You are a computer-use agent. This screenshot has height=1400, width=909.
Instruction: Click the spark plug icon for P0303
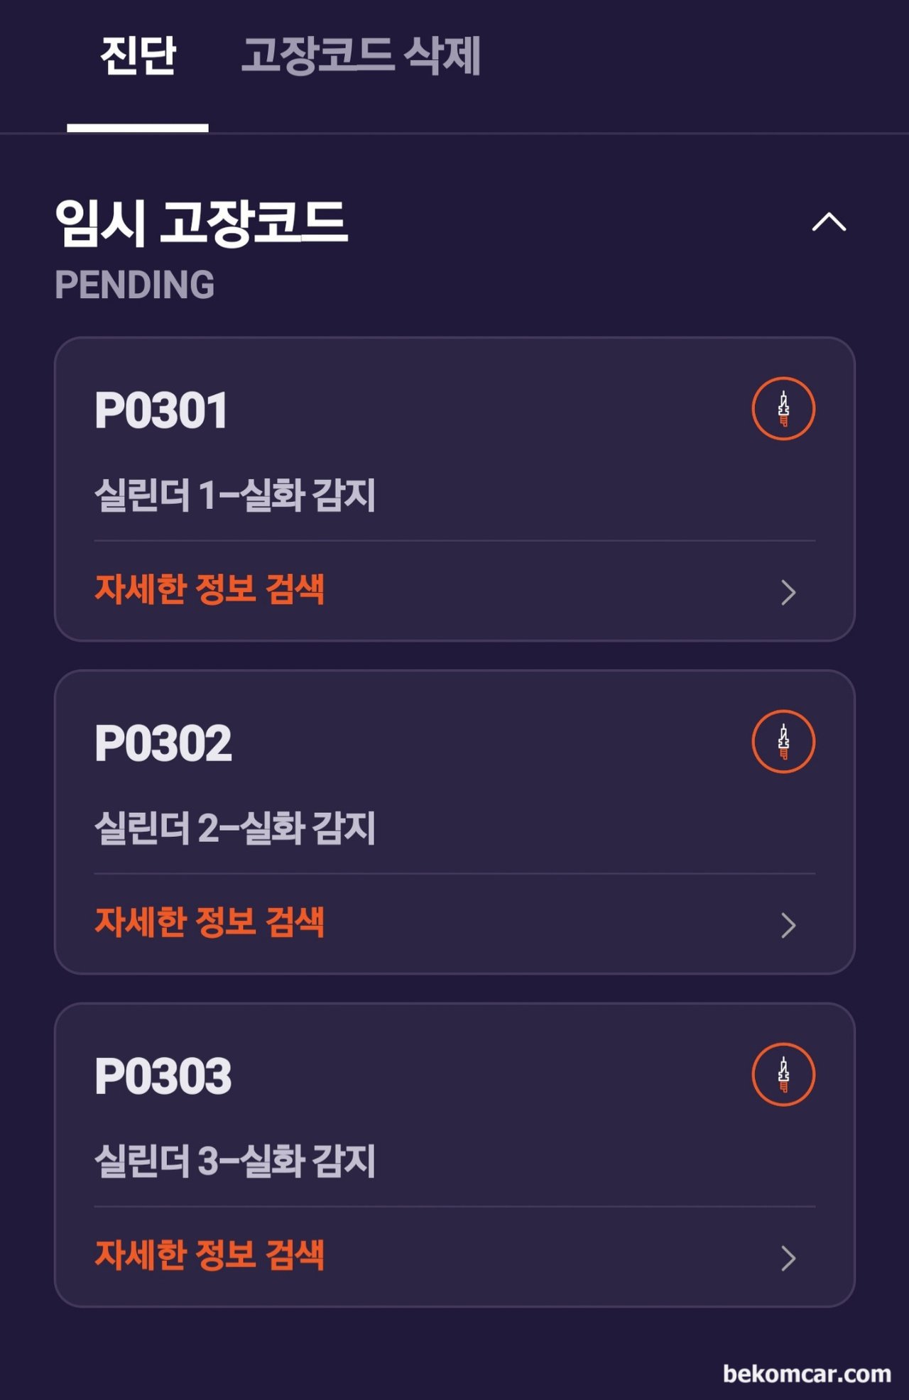click(x=783, y=1075)
